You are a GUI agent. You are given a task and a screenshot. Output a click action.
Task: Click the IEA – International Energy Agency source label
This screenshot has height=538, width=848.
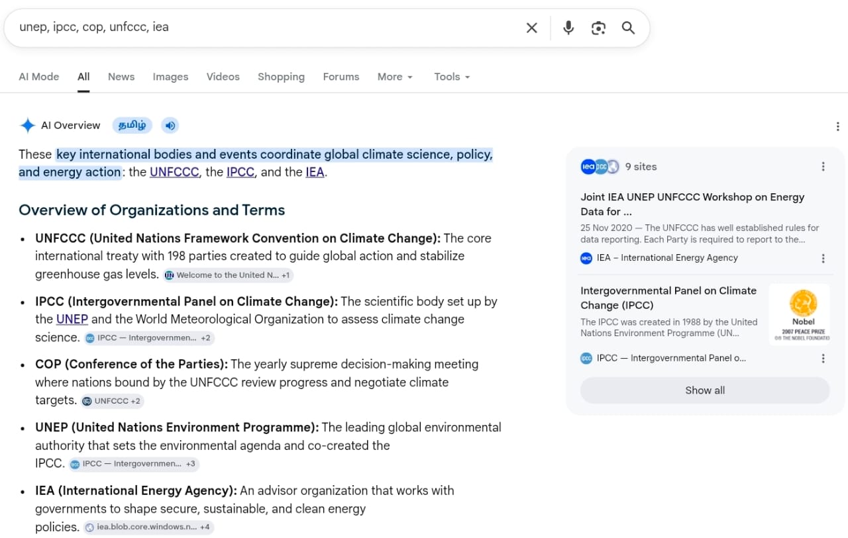(x=667, y=258)
